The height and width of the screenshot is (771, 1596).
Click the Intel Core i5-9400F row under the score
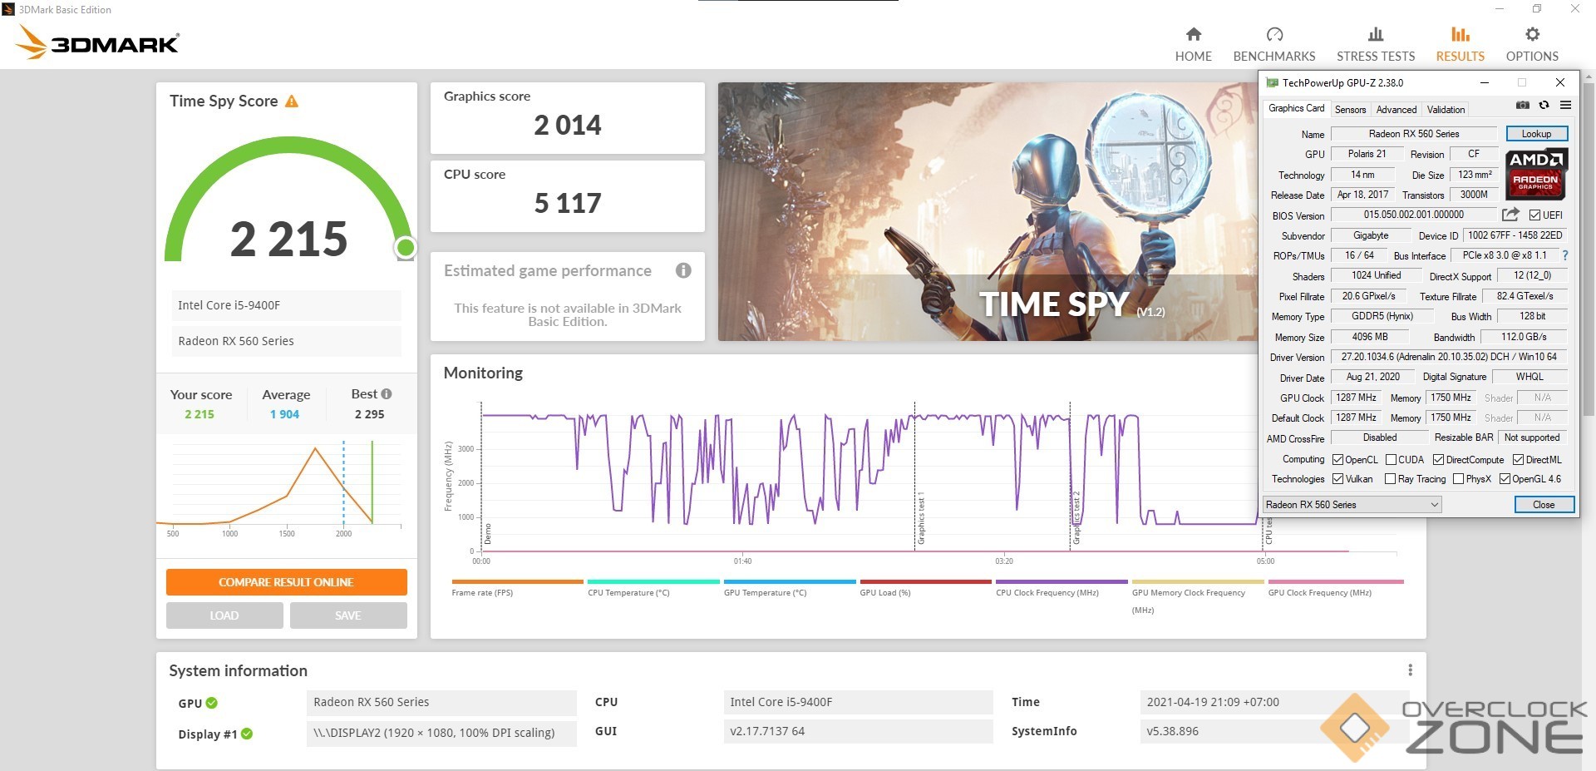286,305
